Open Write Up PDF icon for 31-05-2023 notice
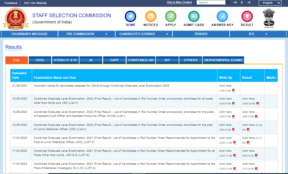The image size is (288, 174). 234,90
